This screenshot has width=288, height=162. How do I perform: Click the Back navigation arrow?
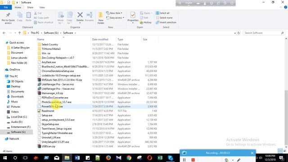point(4,33)
